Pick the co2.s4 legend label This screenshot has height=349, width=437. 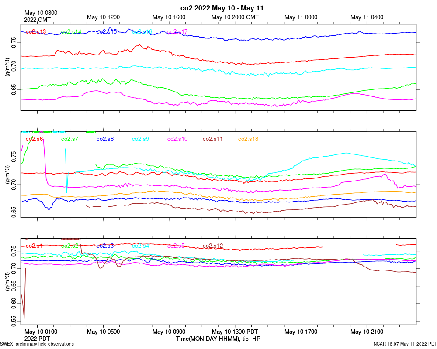point(140,246)
